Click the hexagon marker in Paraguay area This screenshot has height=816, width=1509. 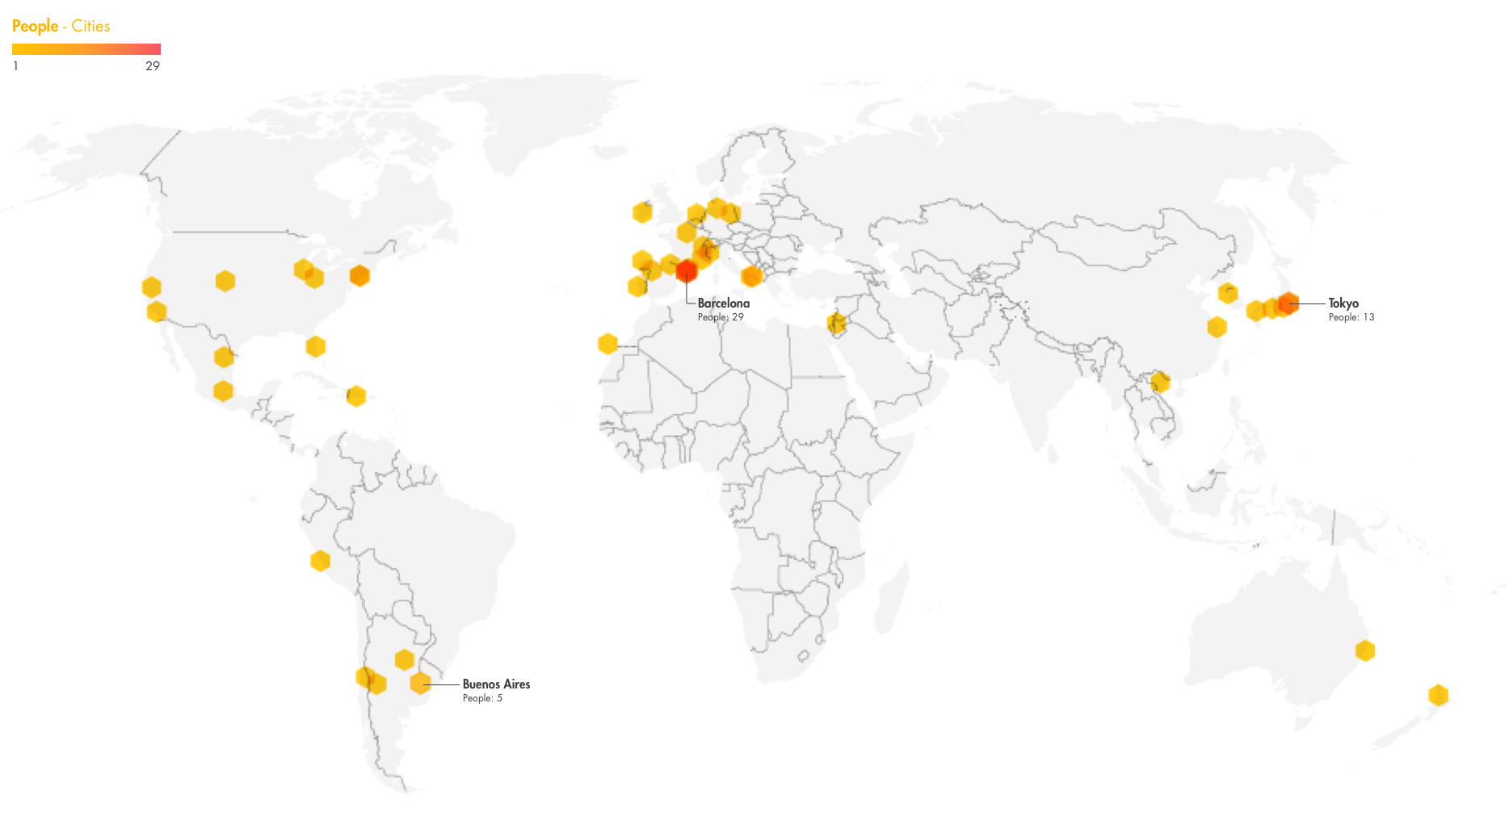[405, 660]
